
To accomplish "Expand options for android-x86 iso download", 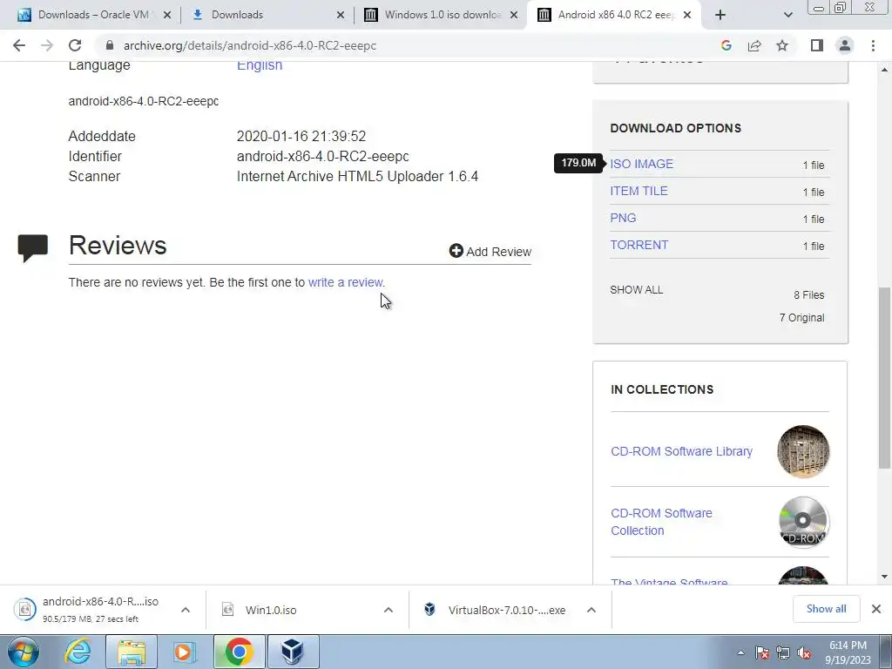I will [x=186, y=610].
